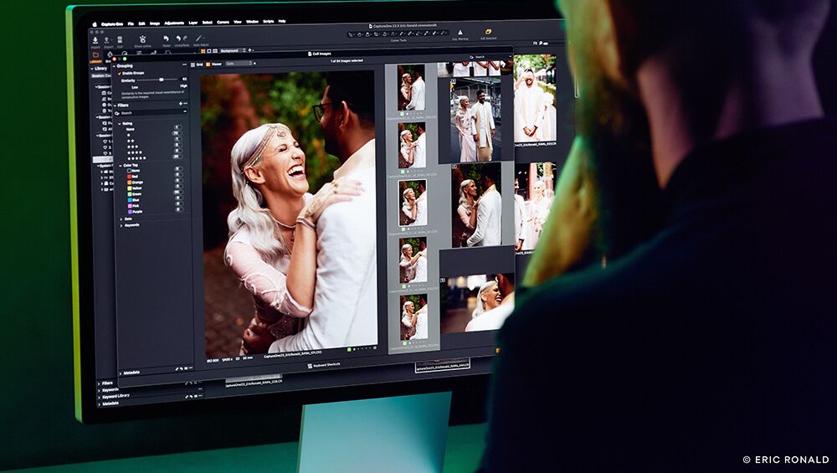Image resolution: width=837 pixels, height=473 pixels.
Task: Click the Export icon in the toolbar
Action: pyautogui.click(x=108, y=39)
